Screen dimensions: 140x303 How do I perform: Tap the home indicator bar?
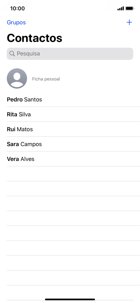point(70,300)
